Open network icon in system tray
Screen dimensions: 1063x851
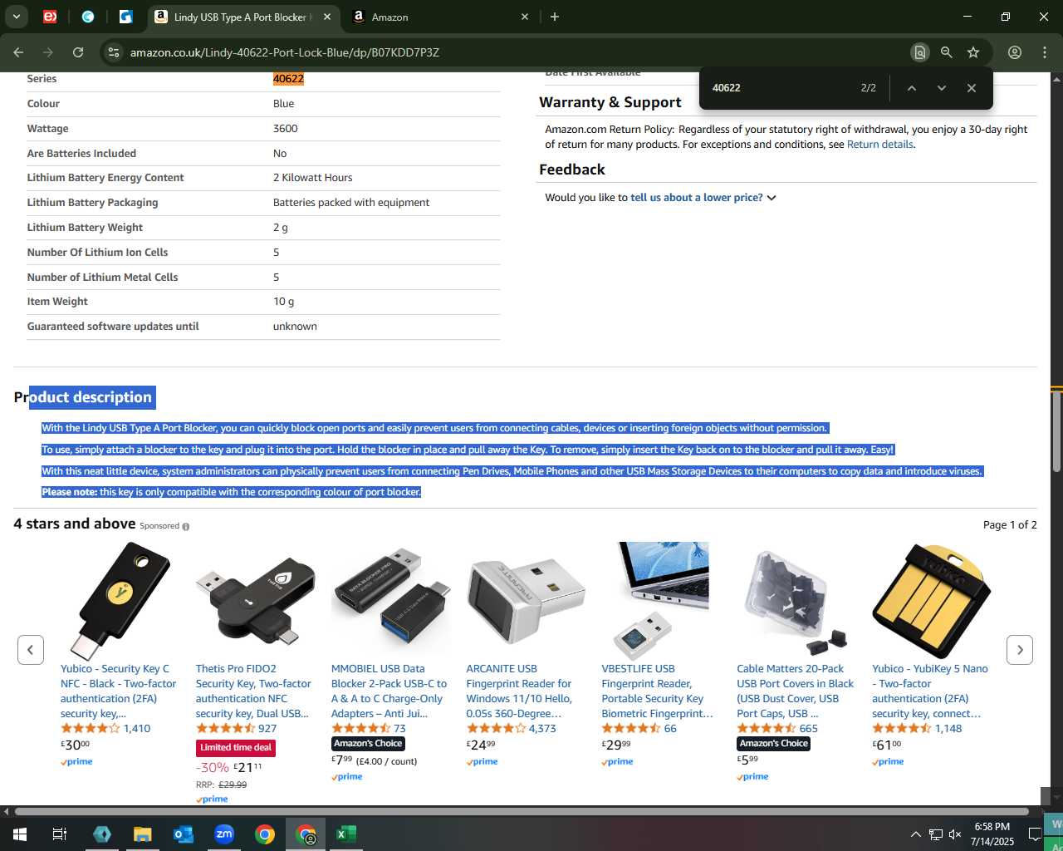click(935, 834)
